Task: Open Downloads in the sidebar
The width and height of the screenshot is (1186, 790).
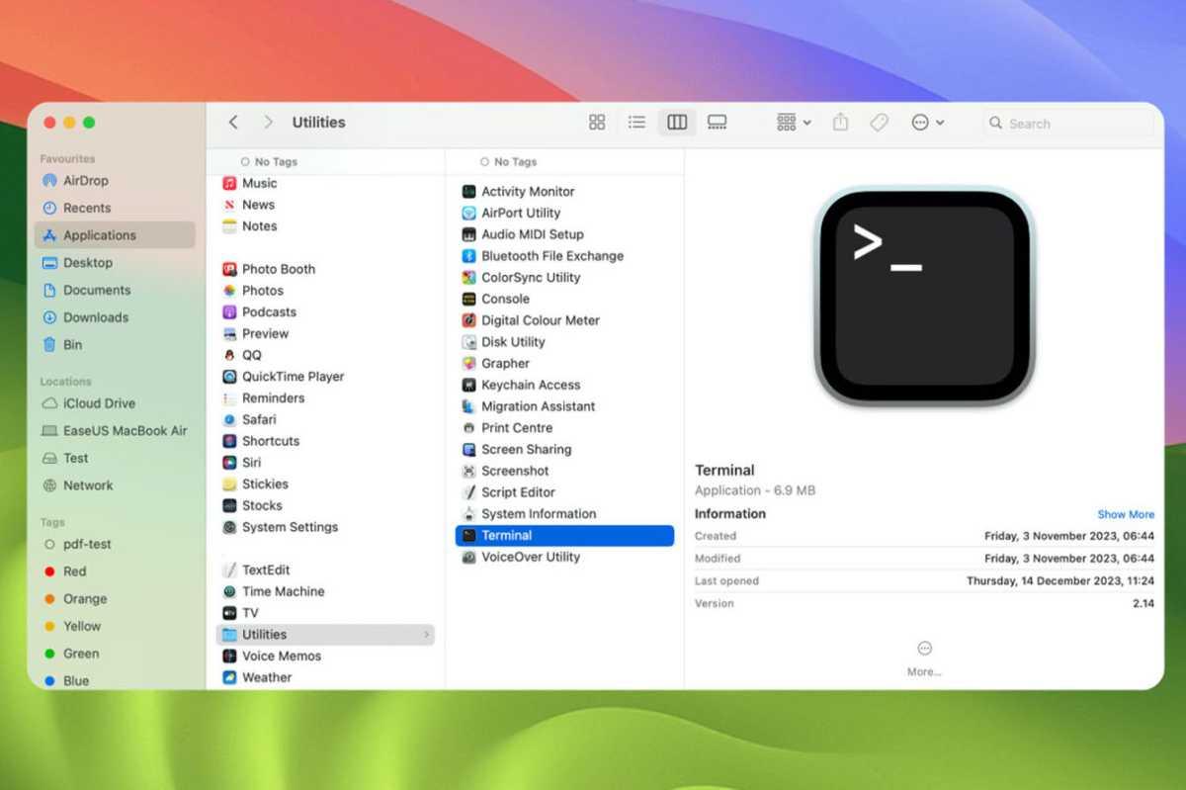Action: [96, 317]
